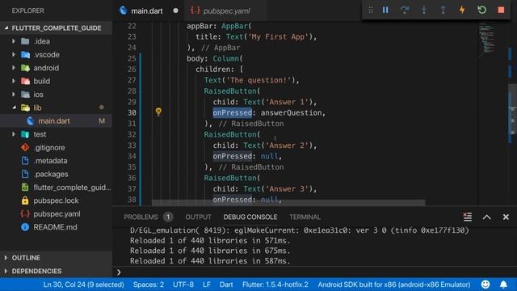Open the feedback smiley icon
517x291 pixels.
coord(485,284)
